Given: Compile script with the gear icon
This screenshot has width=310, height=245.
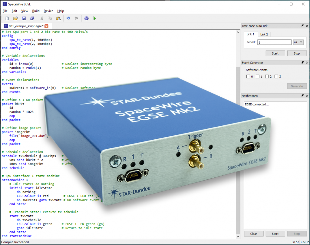Looking at the screenshot, I should coord(87,18).
